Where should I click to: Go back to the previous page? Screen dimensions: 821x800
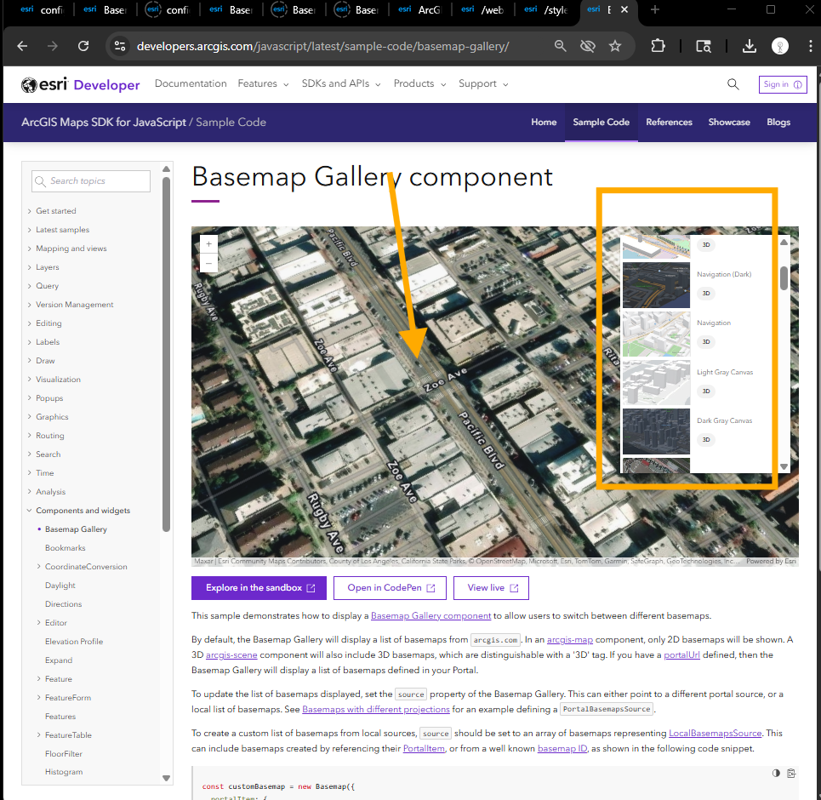22,46
